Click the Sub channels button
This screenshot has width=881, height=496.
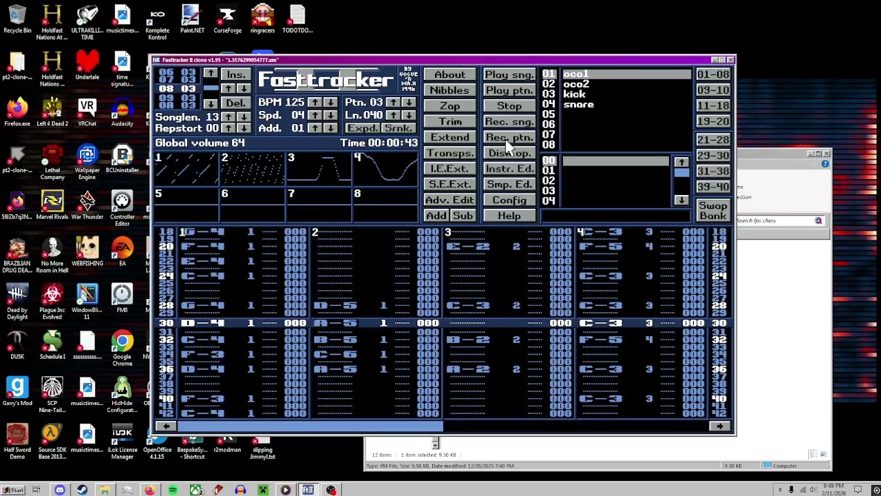[x=463, y=216]
